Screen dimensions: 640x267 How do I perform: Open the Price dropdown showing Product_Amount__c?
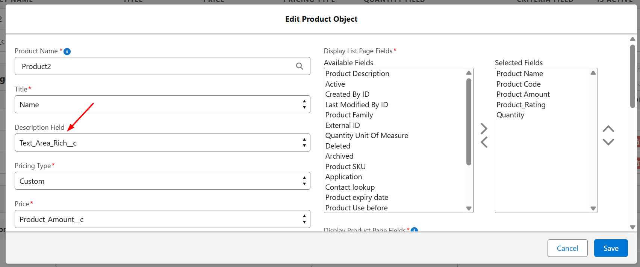tap(162, 219)
